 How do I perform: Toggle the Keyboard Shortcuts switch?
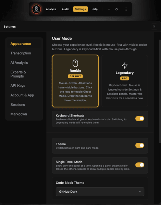click(140, 119)
